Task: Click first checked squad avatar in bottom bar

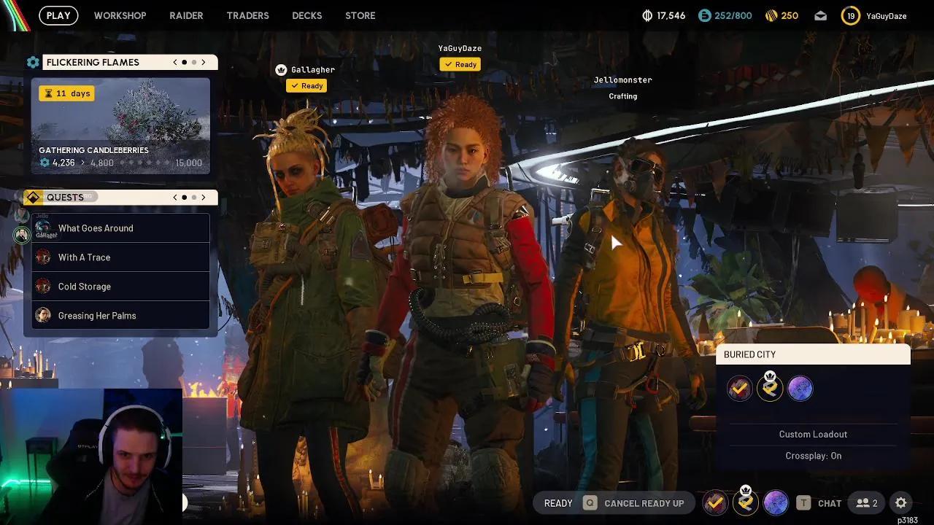Action: pyautogui.click(x=715, y=502)
